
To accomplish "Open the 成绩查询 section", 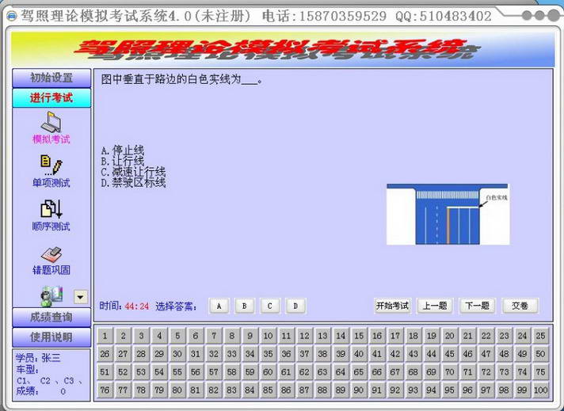I will point(51,317).
